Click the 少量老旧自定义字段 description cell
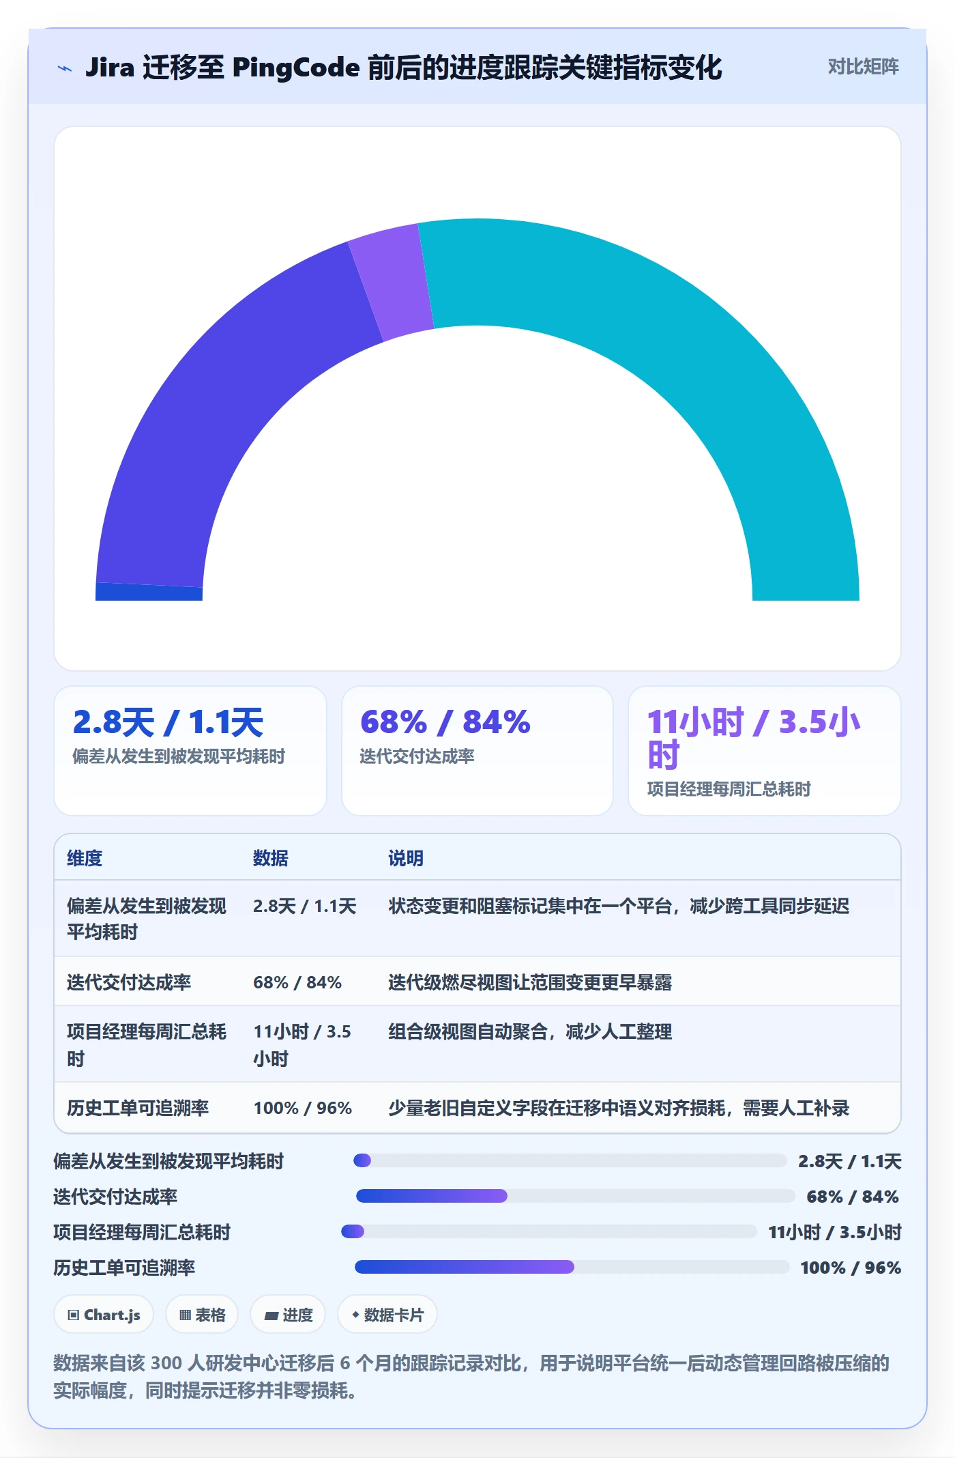 (619, 1108)
